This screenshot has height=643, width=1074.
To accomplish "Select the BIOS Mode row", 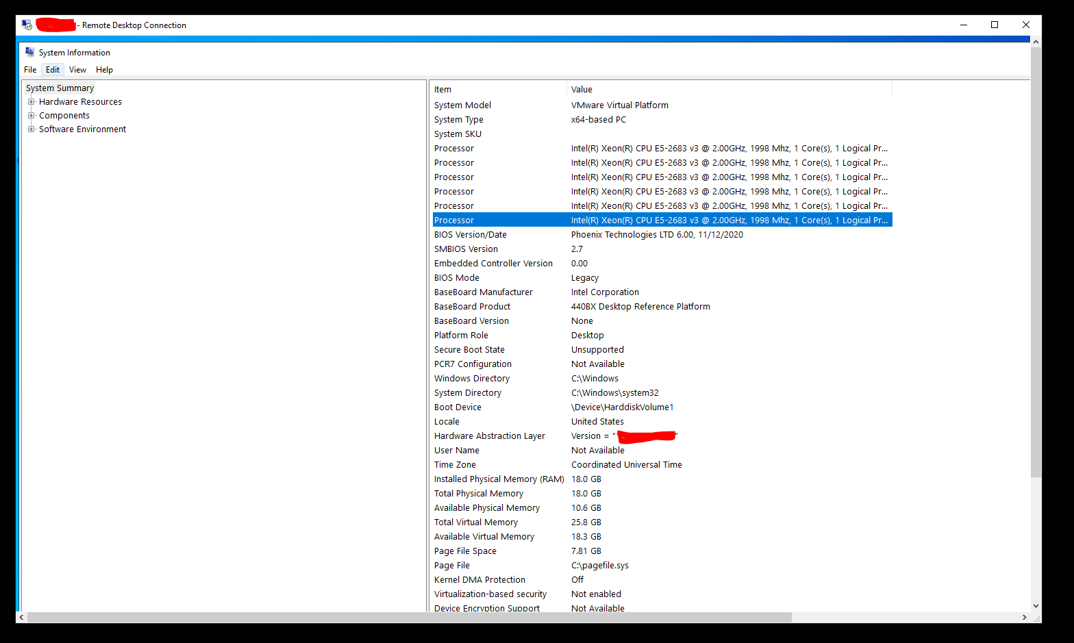I will coord(662,278).
